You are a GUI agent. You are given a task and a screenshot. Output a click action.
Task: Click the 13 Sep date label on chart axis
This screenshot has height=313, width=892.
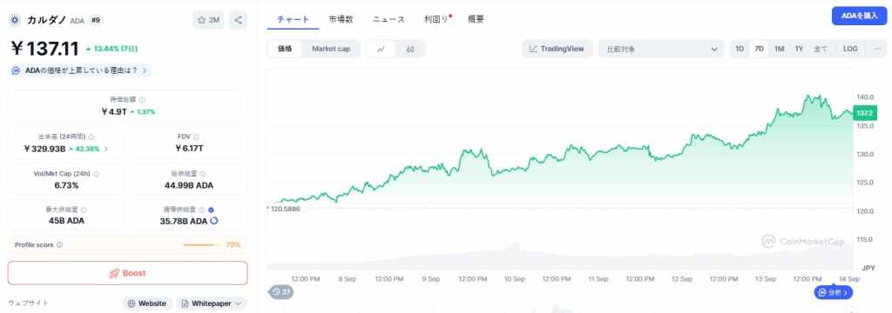[x=765, y=279]
